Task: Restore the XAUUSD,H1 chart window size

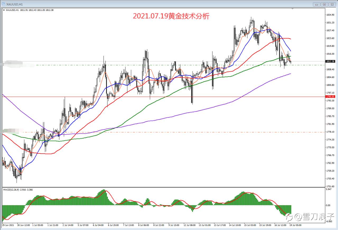Action: click(324, 4)
